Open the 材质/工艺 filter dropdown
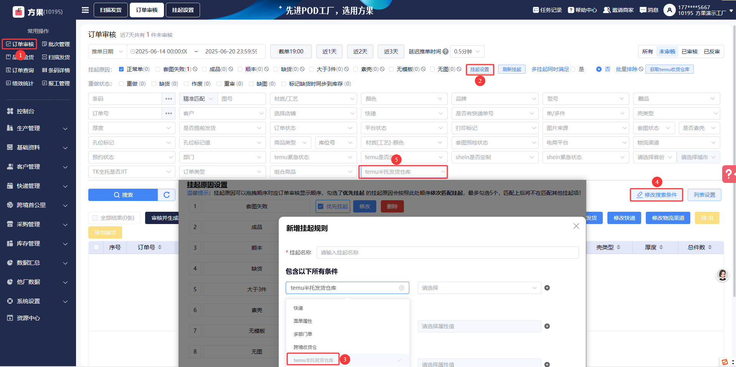The width and height of the screenshot is (736, 367). click(x=313, y=99)
